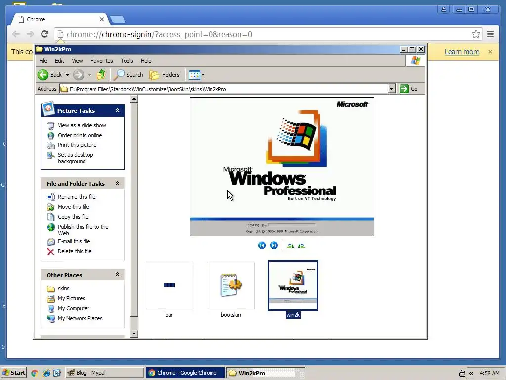Close the Chrome tab
Viewport: 506px width, 380px height.
pos(102,19)
